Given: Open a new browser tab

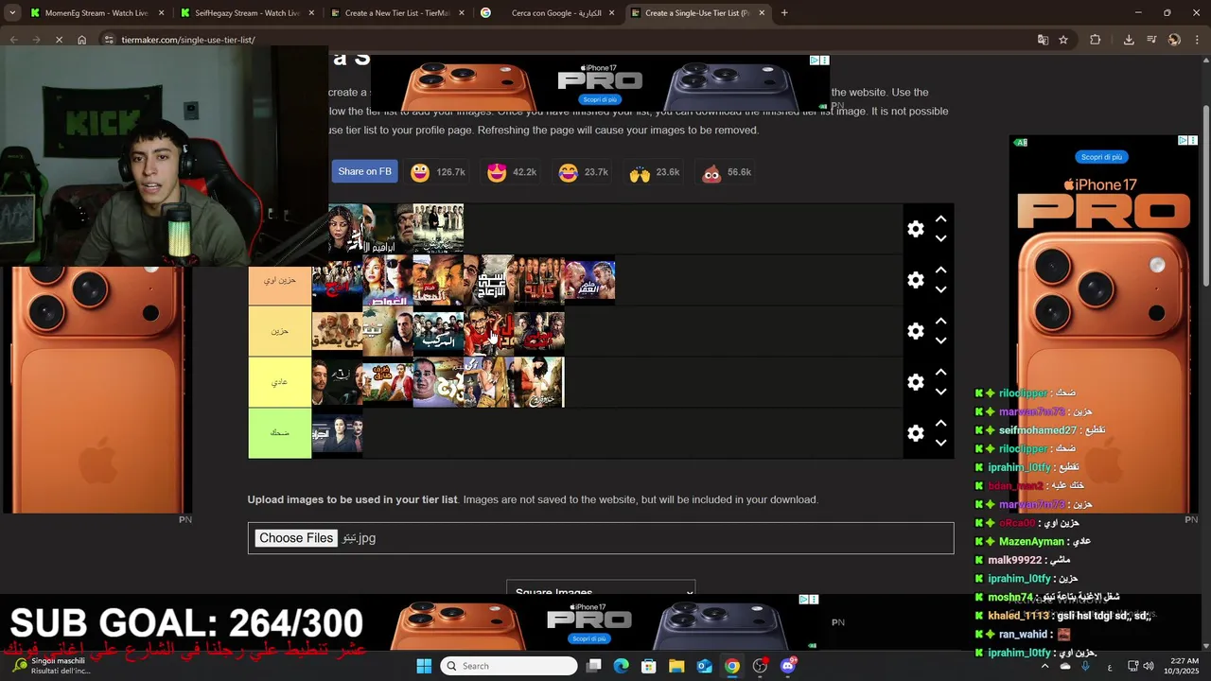Looking at the screenshot, I should pos(784,13).
